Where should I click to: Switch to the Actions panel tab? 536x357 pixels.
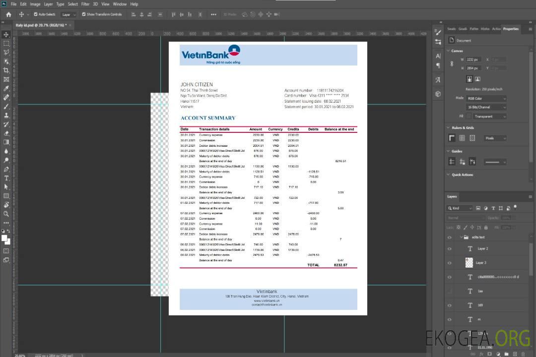click(496, 29)
